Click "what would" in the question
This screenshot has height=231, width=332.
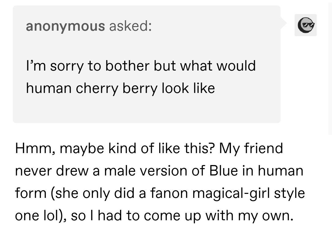[x=218, y=66]
